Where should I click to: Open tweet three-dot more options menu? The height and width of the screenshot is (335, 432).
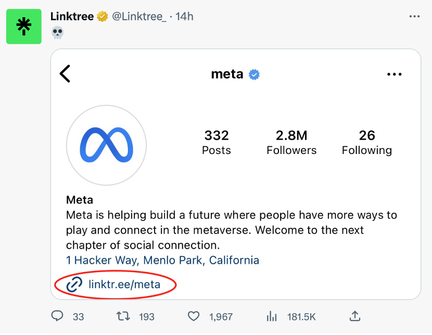414,17
